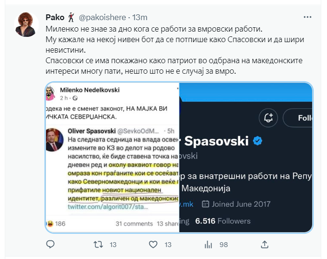Click the views count 98

[x=223, y=245]
